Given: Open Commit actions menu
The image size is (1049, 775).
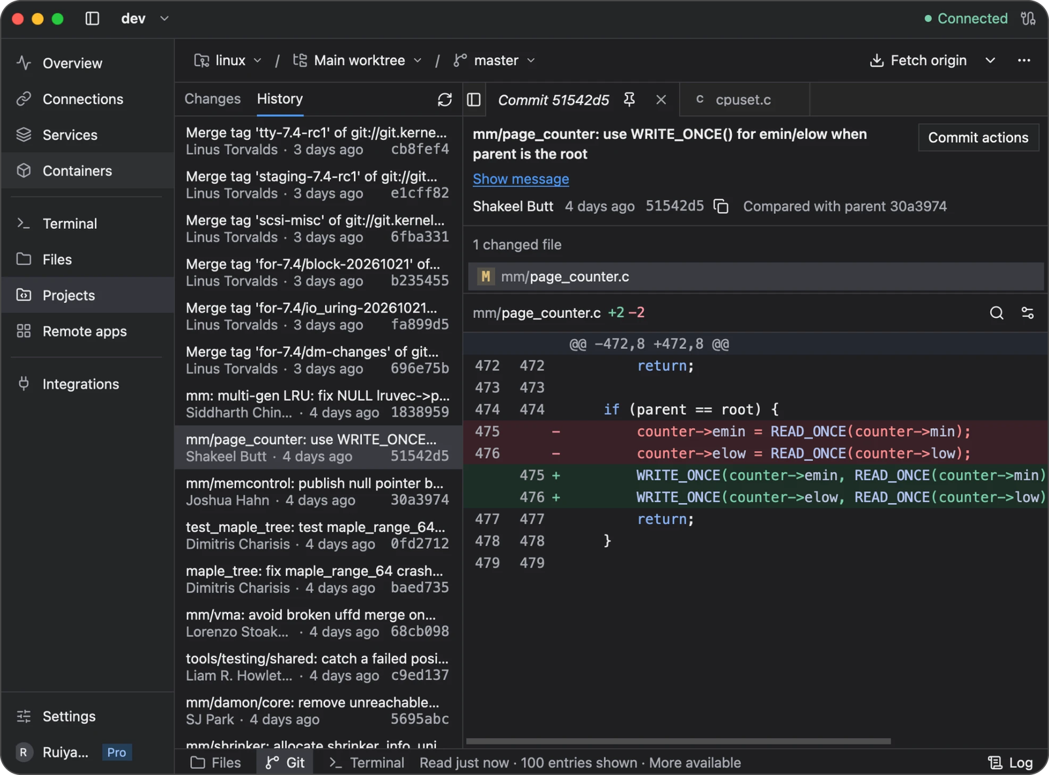Looking at the screenshot, I should pos(978,138).
